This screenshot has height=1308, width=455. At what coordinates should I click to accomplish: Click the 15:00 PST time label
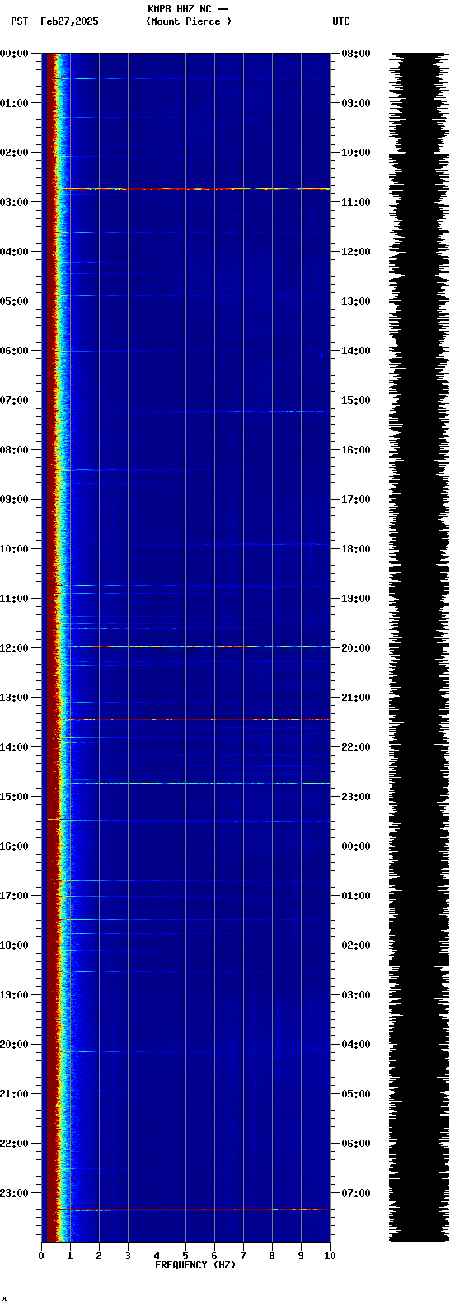(x=14, y=797)
